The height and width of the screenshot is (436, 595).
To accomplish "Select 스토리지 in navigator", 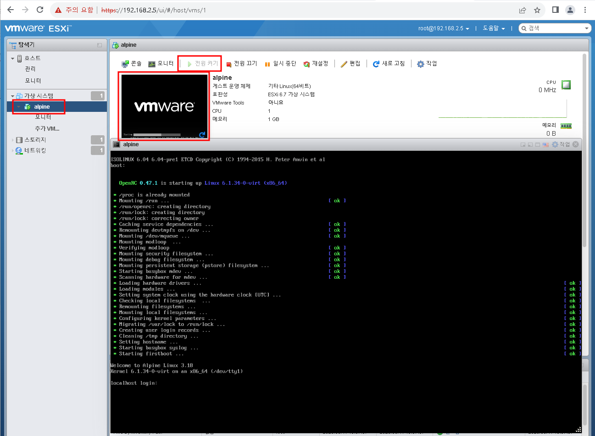I will pyautogui.click(x=35, y=140).
